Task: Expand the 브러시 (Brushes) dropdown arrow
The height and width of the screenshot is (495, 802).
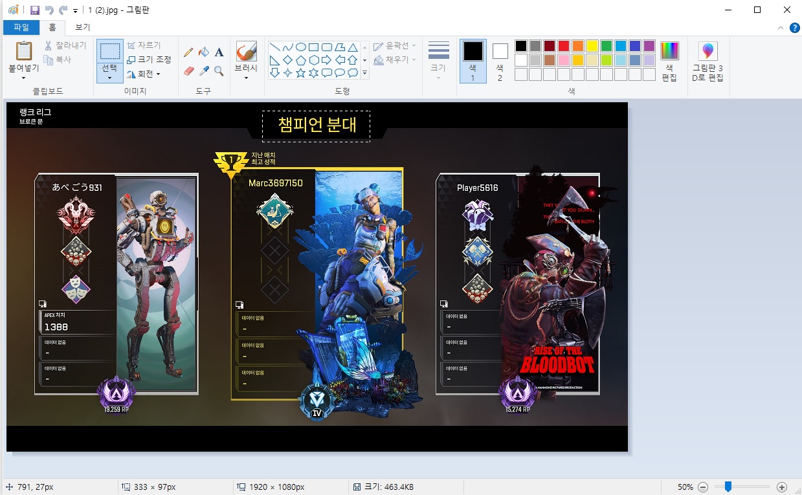Action: (x=246, y=78)
